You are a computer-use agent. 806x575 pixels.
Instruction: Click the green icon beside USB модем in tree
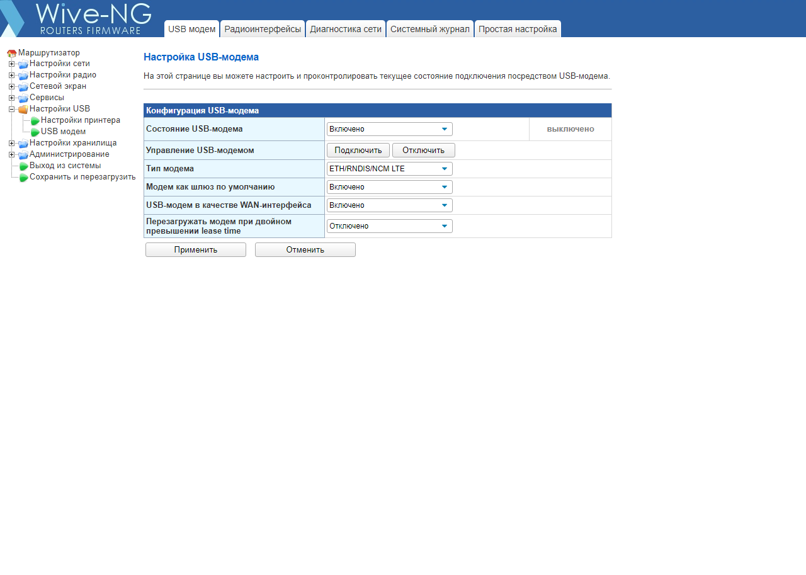[x=35, y=132]
